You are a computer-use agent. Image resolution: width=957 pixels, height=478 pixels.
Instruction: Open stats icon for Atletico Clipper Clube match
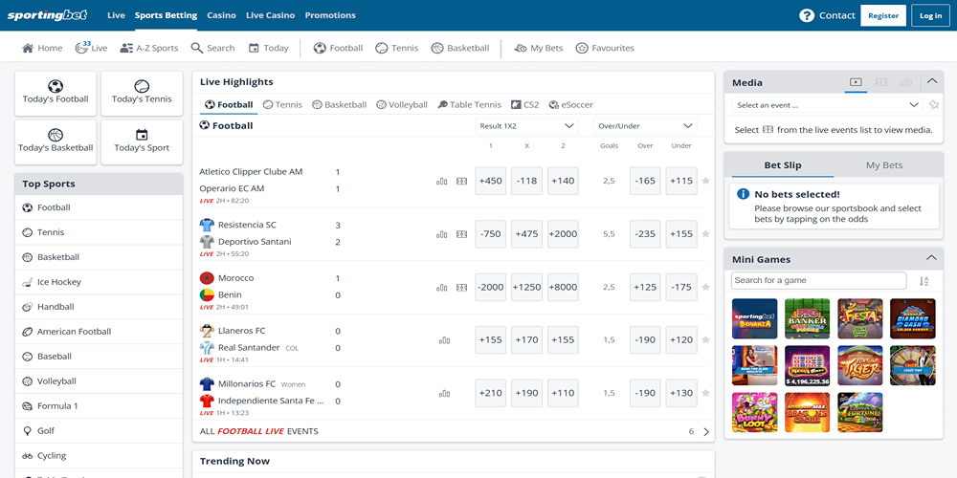point(442,181)
